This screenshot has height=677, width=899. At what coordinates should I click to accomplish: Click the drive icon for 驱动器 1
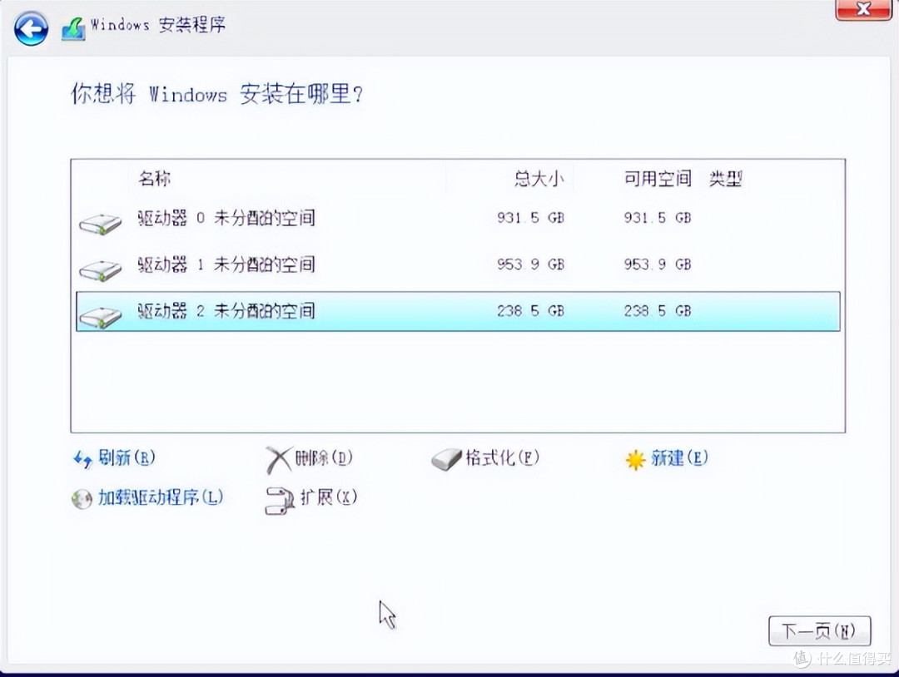coord(101,269)
